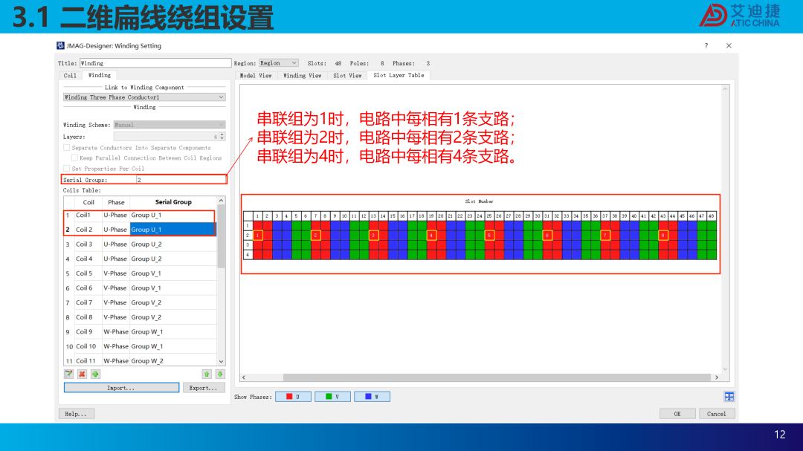Select the Coil 7 row

click(x=140, y=302)
